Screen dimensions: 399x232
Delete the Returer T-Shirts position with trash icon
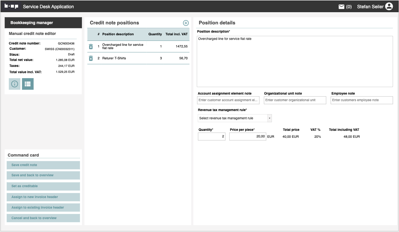pos(91,58)
